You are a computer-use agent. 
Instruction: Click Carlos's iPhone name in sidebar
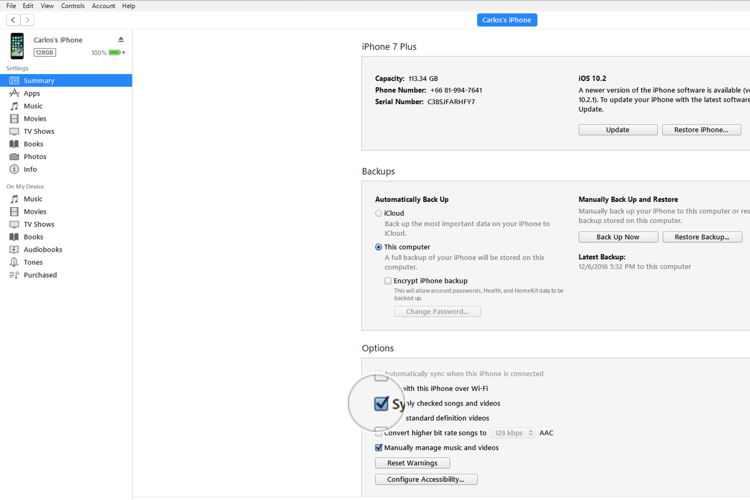[58, 40]
